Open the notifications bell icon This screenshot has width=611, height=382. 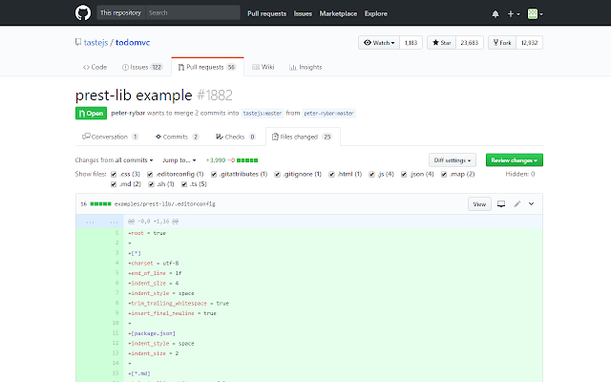point(495,14)
